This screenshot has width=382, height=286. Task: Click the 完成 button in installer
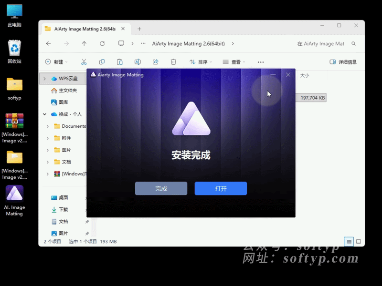pyautogui.click(x=161, y=188)
